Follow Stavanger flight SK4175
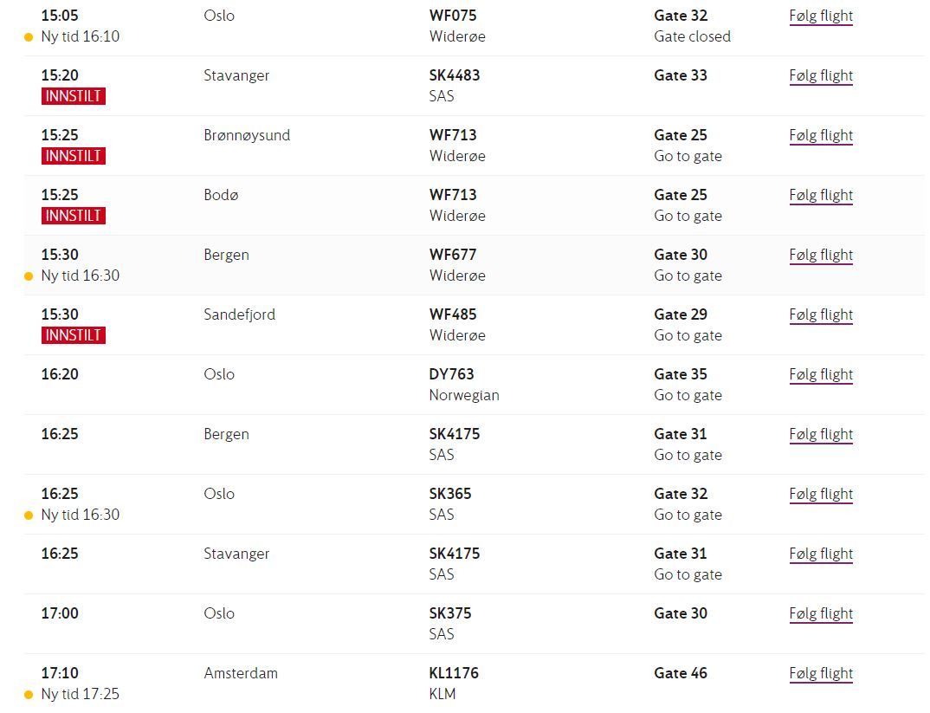The image size is (930, 713). 821,554
